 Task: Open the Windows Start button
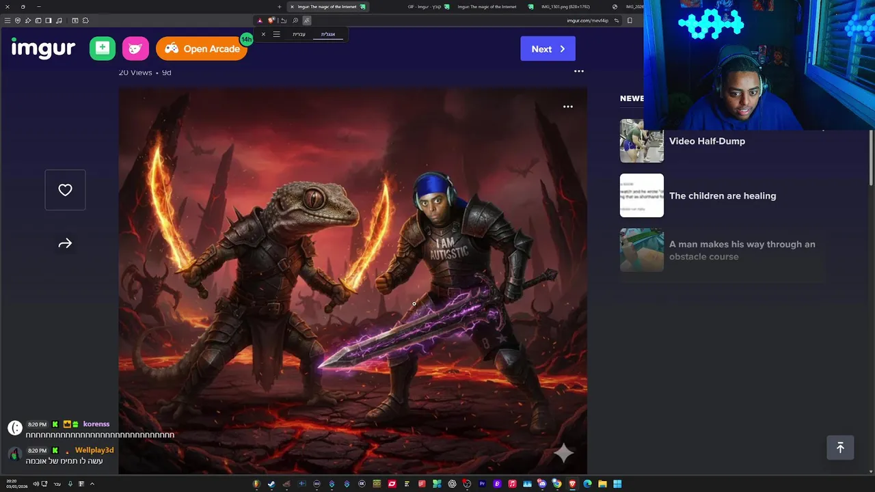(x=617, y=484)
